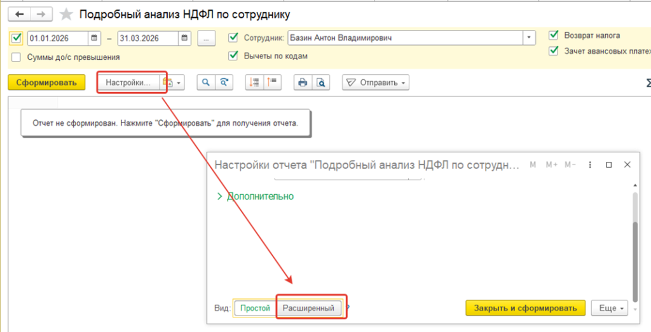
Task: Click the yellow Сформировать button
Action: 46,83
